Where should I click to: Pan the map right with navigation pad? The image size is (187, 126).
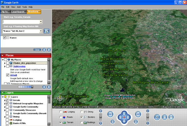[x=128, y=117]
